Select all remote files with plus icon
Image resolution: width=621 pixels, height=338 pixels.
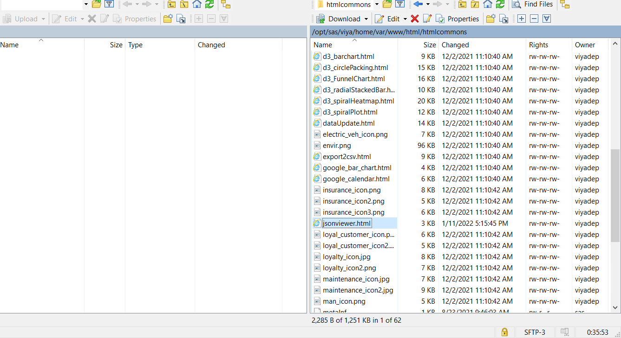coord(521,19)
